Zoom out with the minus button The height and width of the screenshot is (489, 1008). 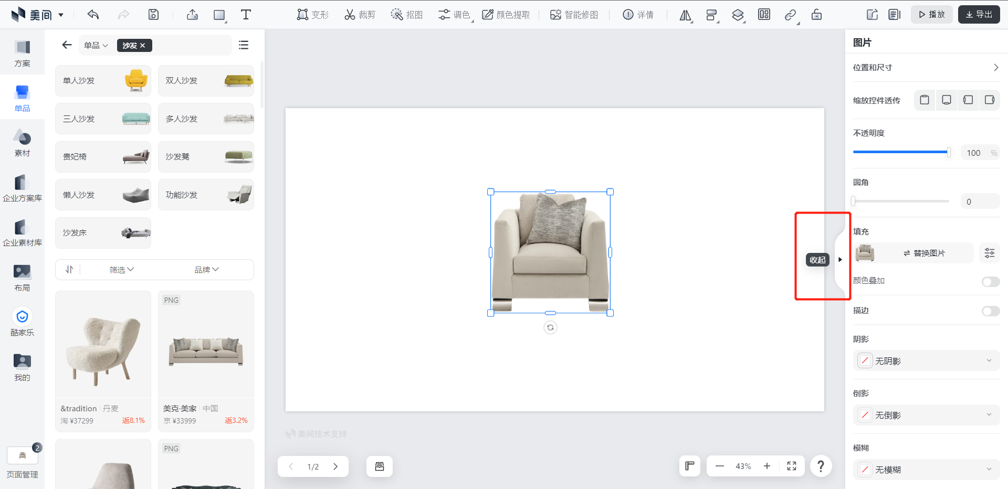coord(720,466)
